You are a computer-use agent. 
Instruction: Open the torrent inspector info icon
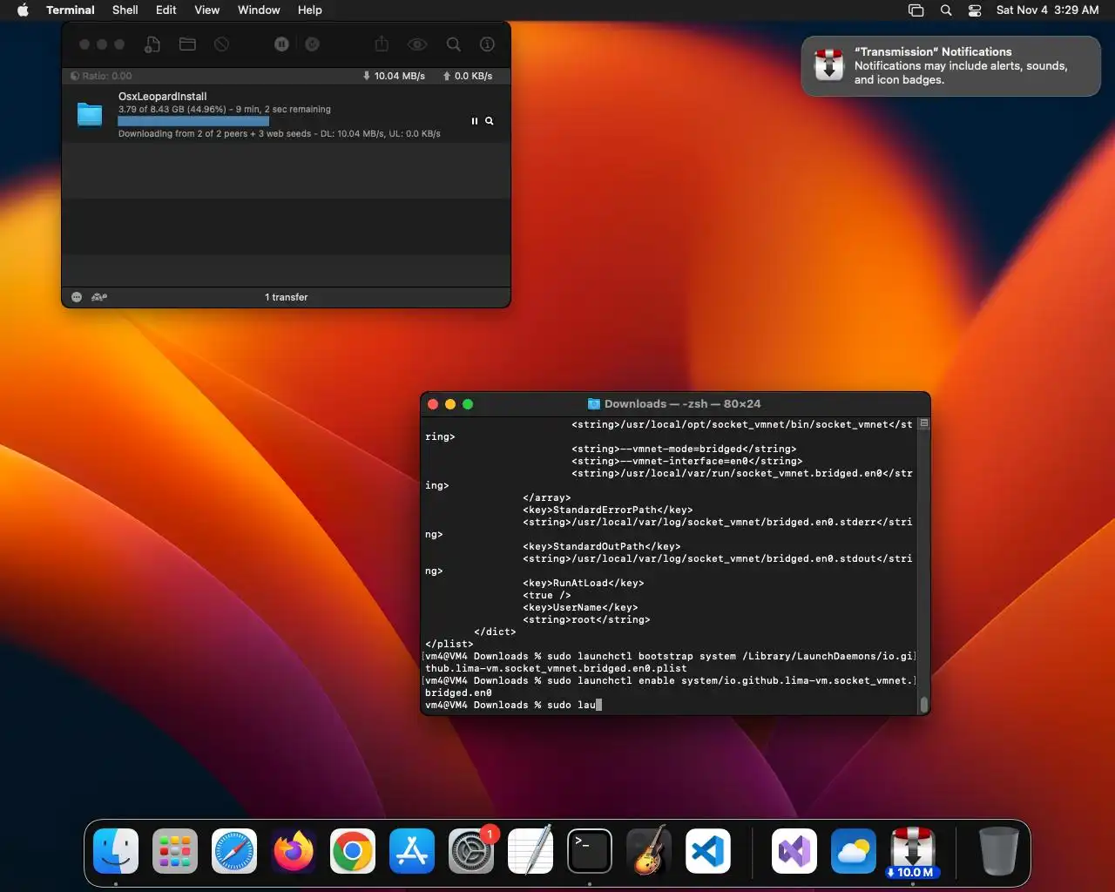click(488, 44)
